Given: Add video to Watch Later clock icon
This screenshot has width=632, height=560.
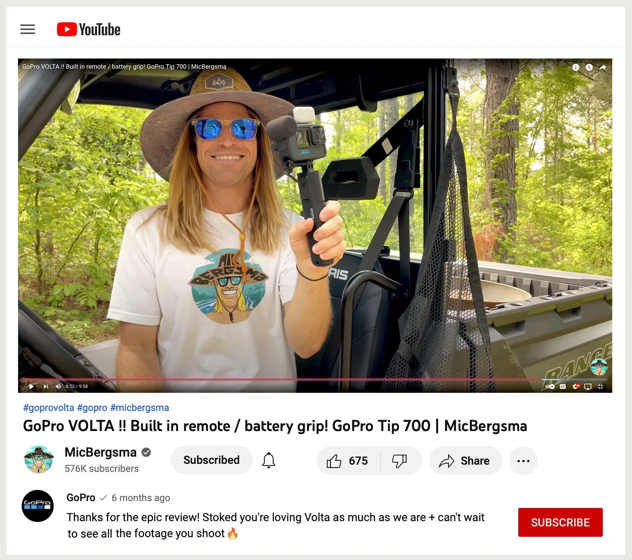Looking at the screenshot, I should pos(589,67).
